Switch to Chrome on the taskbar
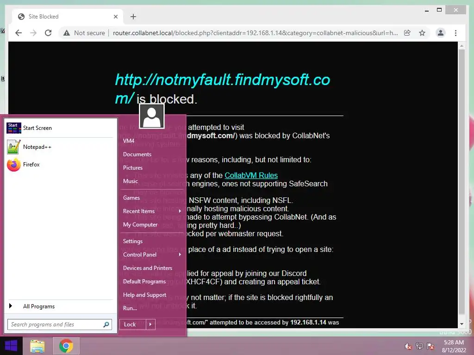 66,346
